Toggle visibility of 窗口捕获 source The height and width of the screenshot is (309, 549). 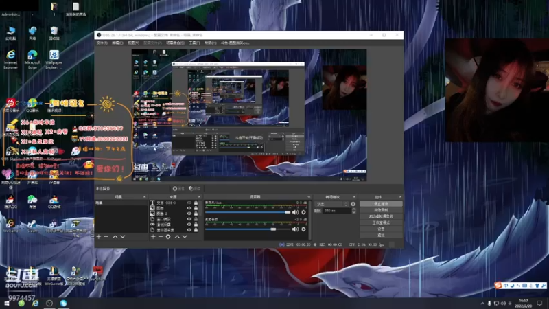pyautogui.click(x=189, y=219)
